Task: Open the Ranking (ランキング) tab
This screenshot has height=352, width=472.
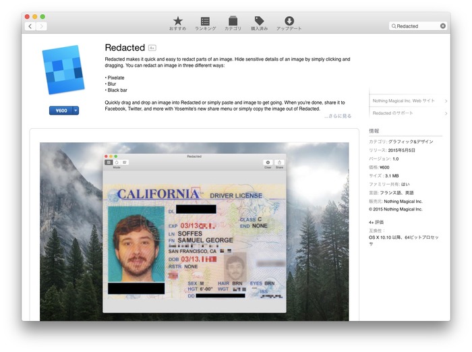Action: tap(205, 23)
